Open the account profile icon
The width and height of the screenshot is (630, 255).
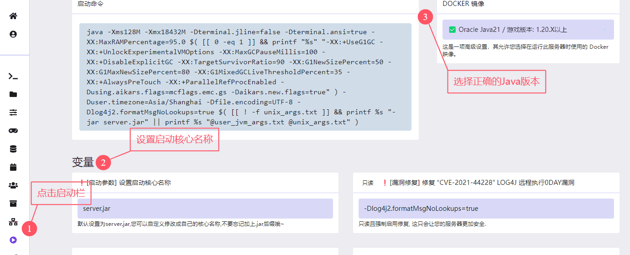13,34
